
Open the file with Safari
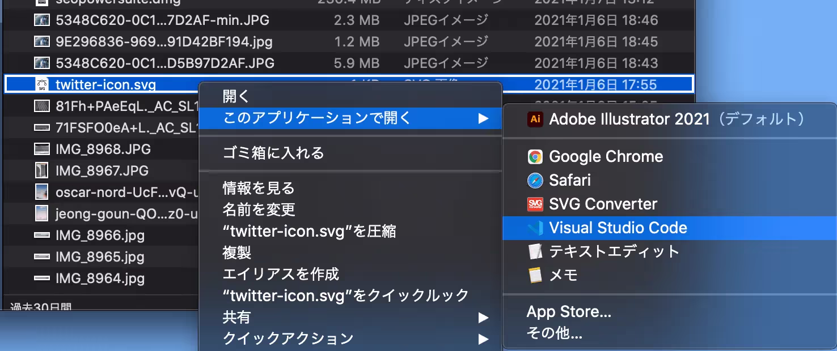[669, 181]
